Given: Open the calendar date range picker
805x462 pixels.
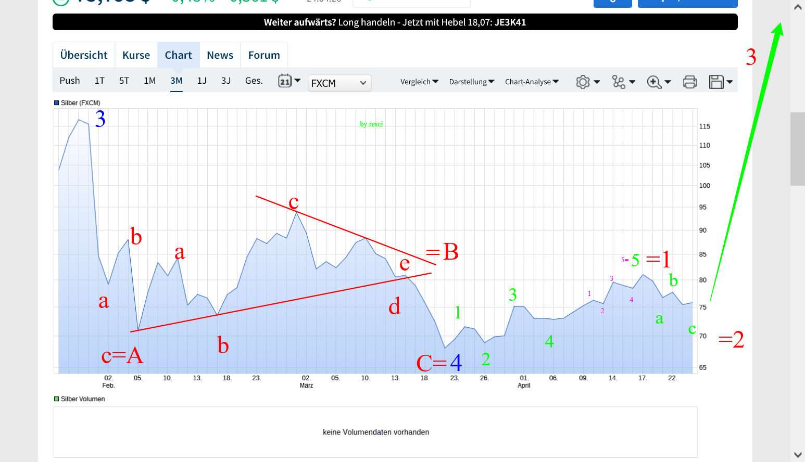Looking at the screenshot, I should [289, 81].
